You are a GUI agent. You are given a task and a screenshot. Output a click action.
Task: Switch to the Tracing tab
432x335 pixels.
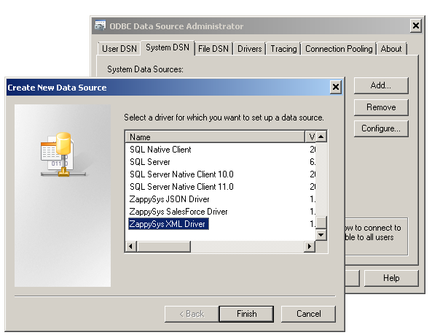point(283,49)
